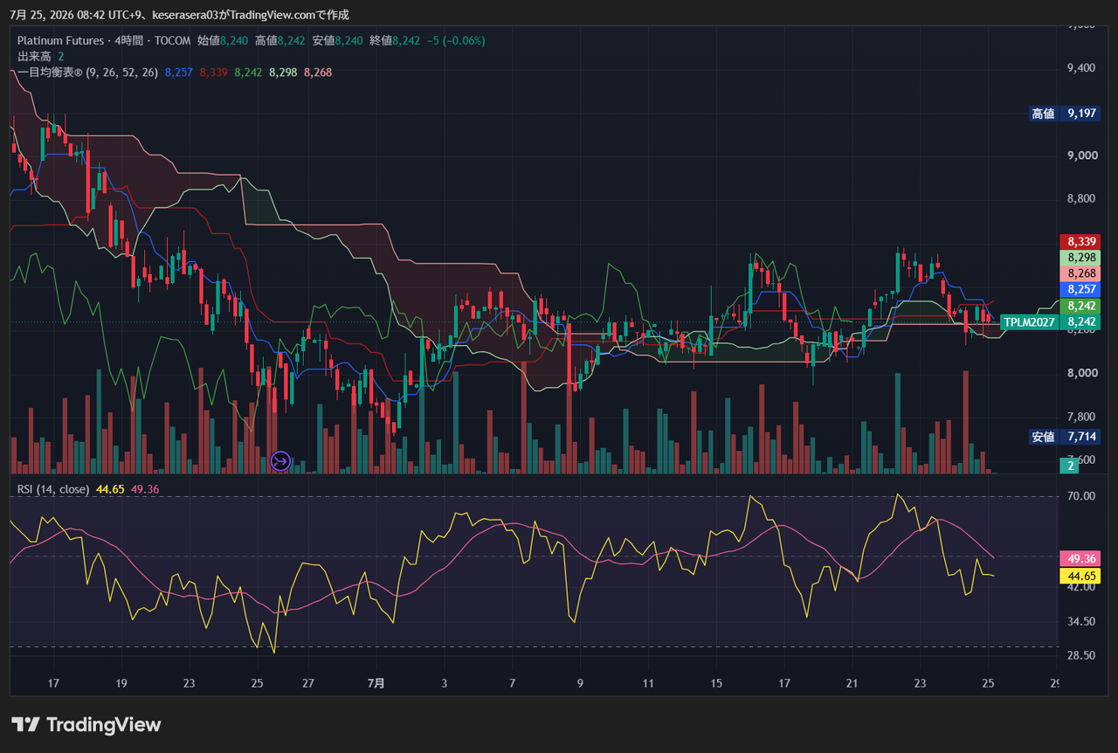Click the 15 date on time axis

pyautogui.click(x=716, y=683)
